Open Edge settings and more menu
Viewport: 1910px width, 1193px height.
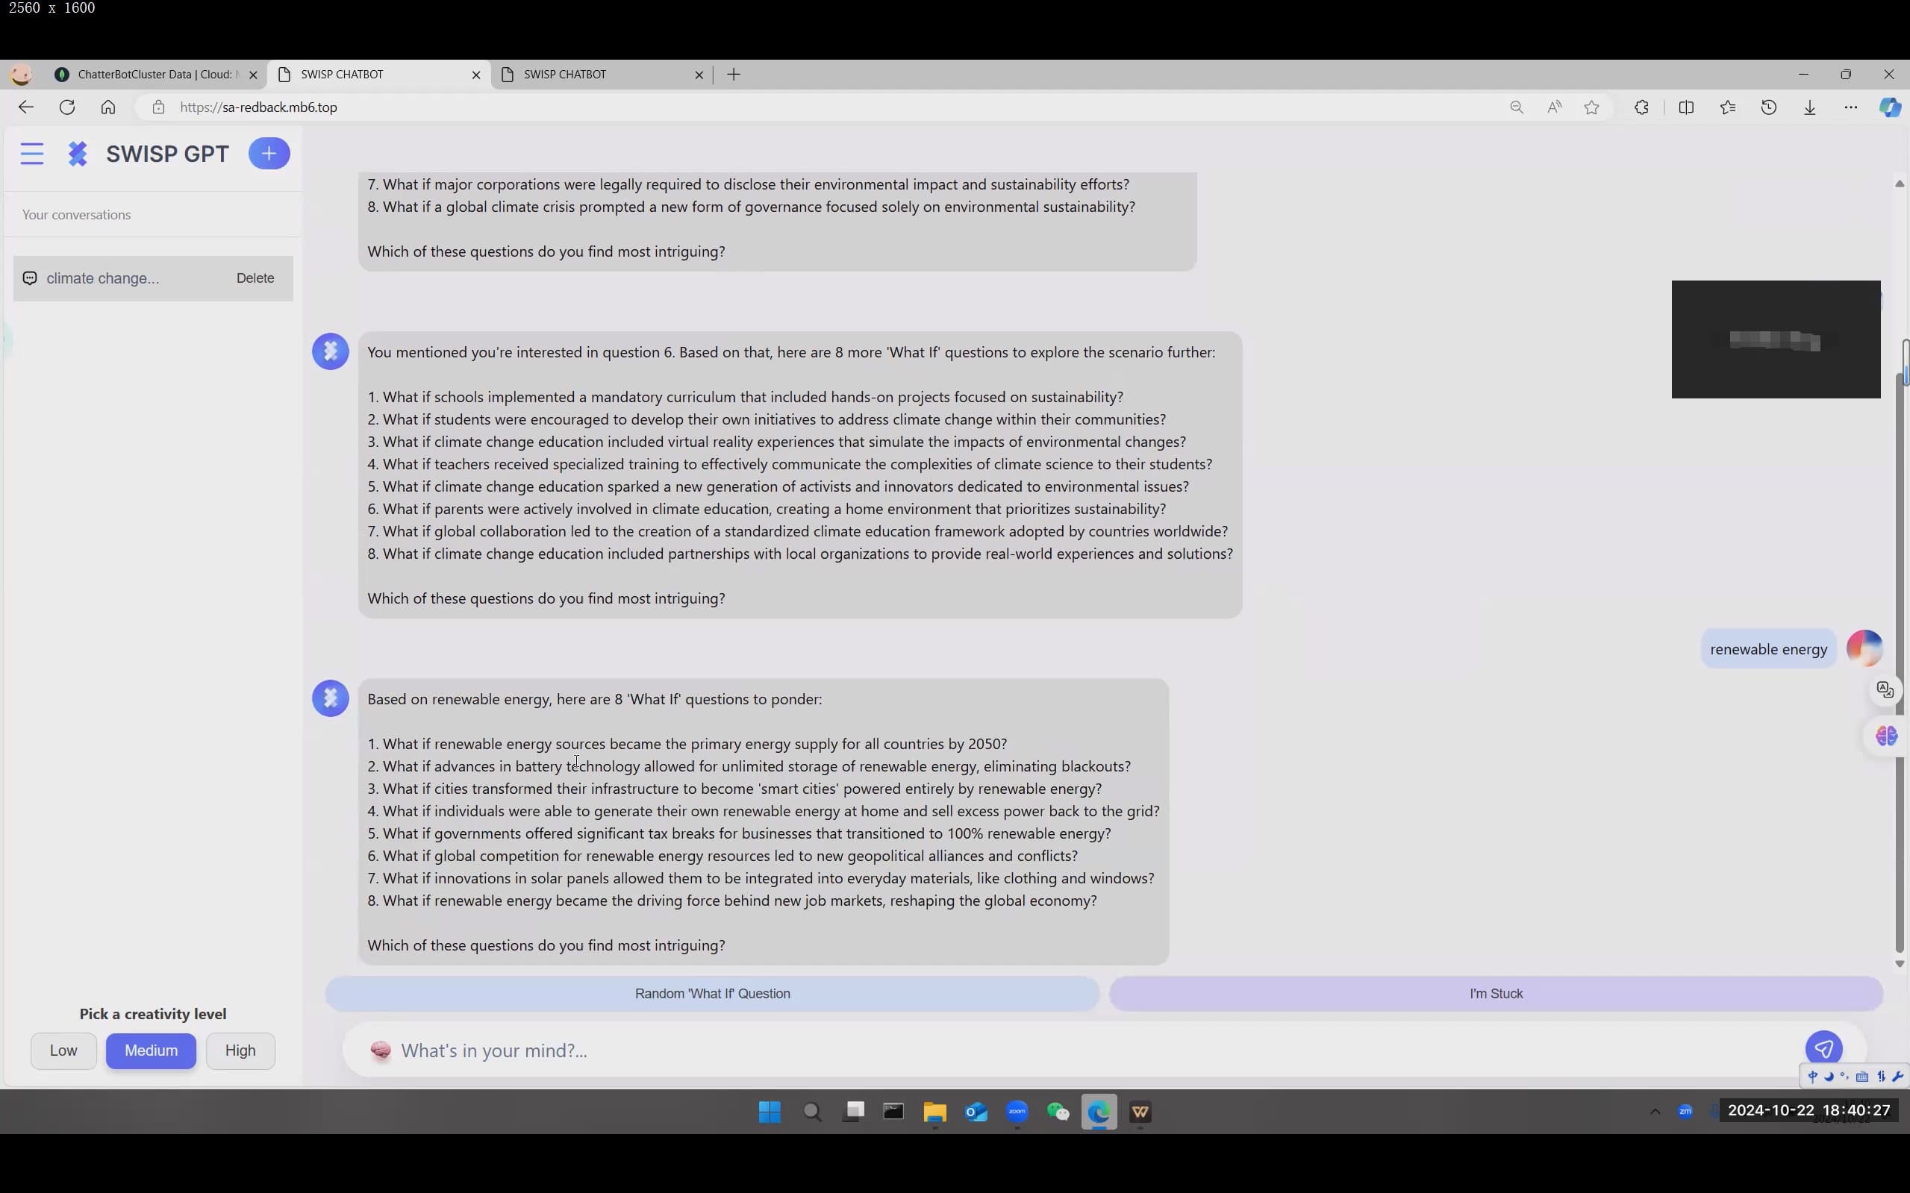point(1851,107)
